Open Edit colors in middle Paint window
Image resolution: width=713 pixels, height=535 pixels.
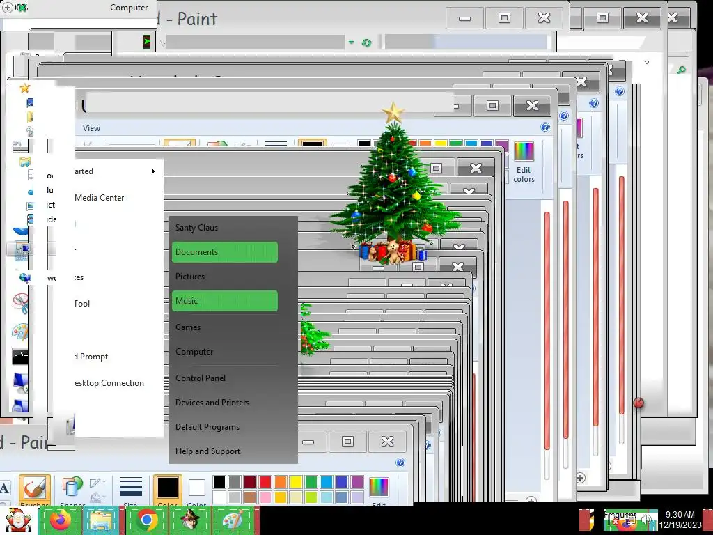524,162
